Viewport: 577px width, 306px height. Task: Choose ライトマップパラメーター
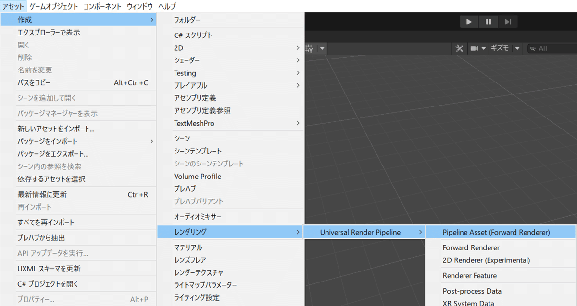tap(231, 285)
